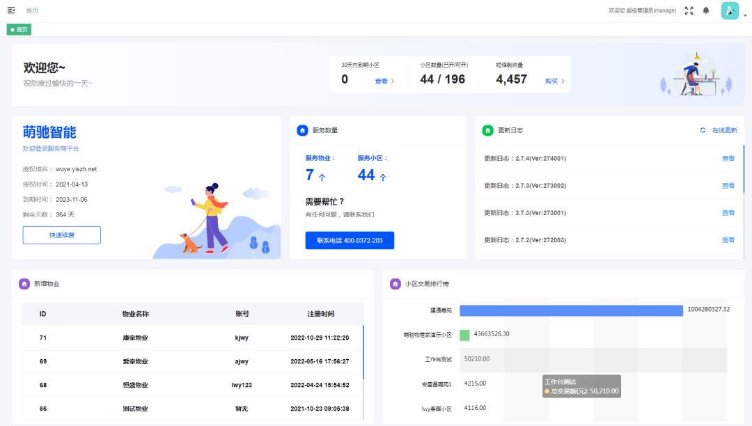752x426 pixels.
Task: Select table row 恒盛物业
Action: (x=192, y=385)
